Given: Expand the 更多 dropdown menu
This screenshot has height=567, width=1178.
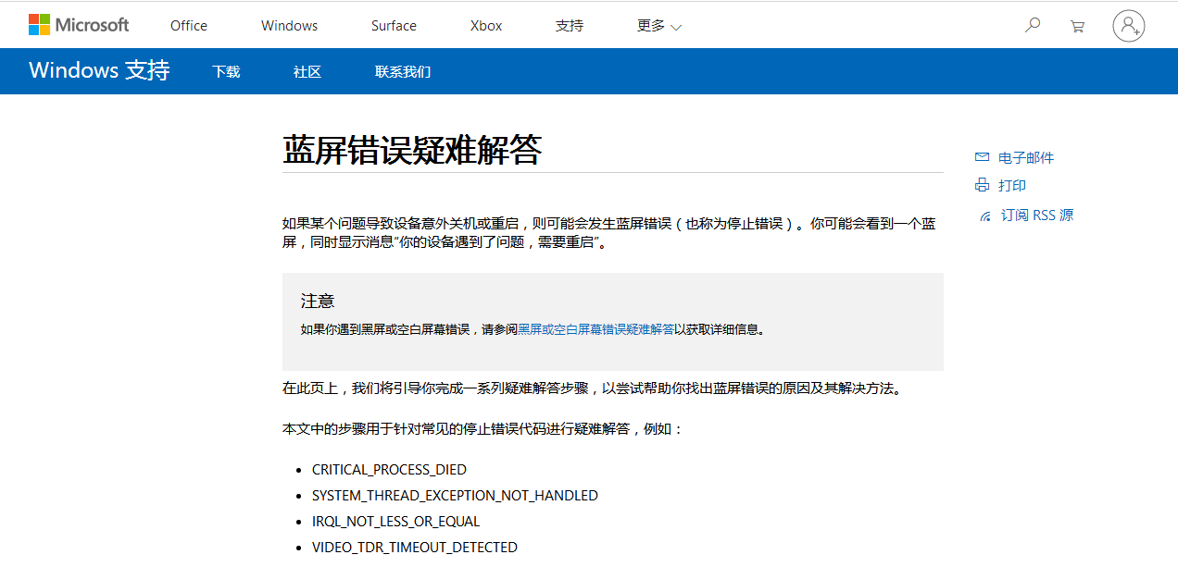Looking at the screenshot, I should click(650, 25).
